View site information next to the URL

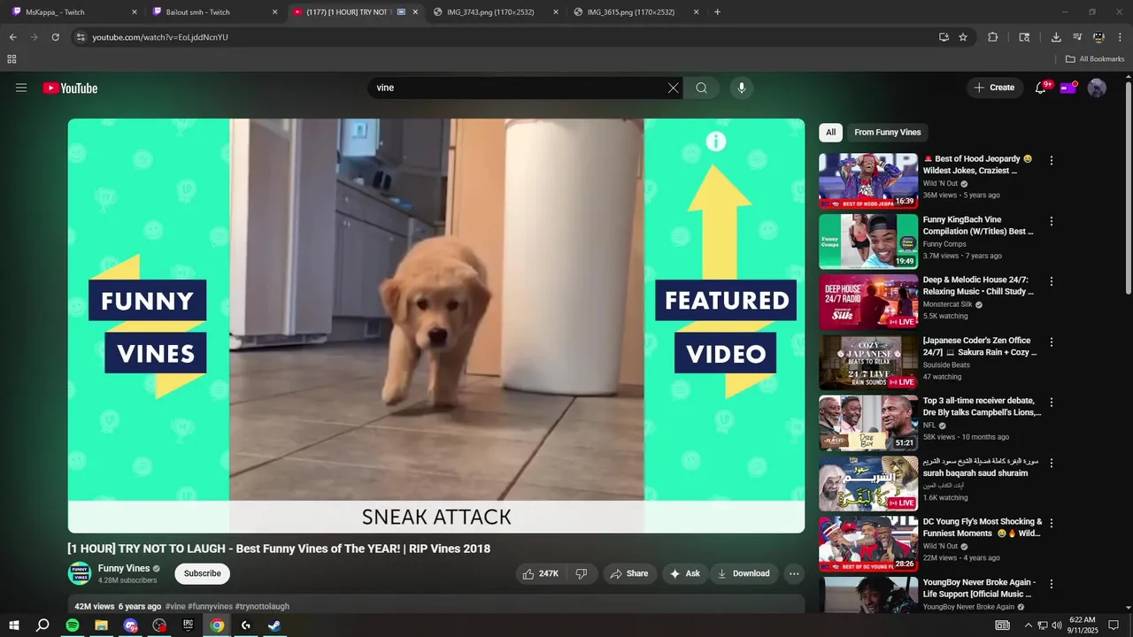pos(81,37)
